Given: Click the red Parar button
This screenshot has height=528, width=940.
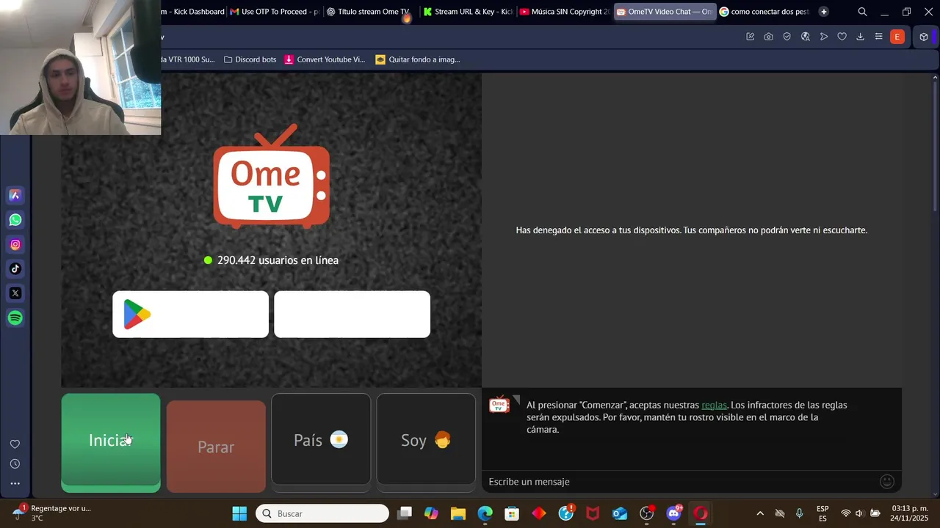Looking at the screenshot, I should pyautogui.click(x=216, y=447).
